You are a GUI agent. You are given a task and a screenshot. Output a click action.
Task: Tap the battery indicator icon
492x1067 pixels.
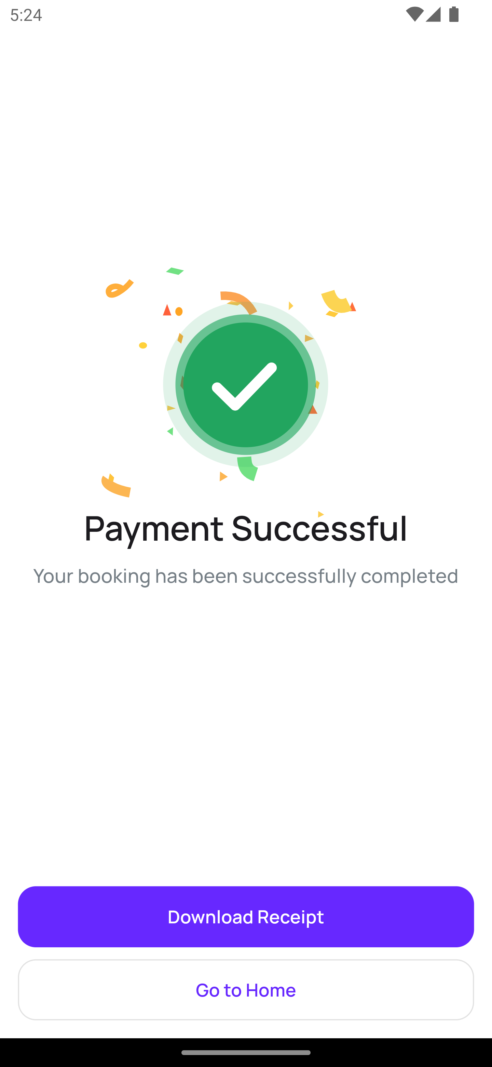(454, 14)
